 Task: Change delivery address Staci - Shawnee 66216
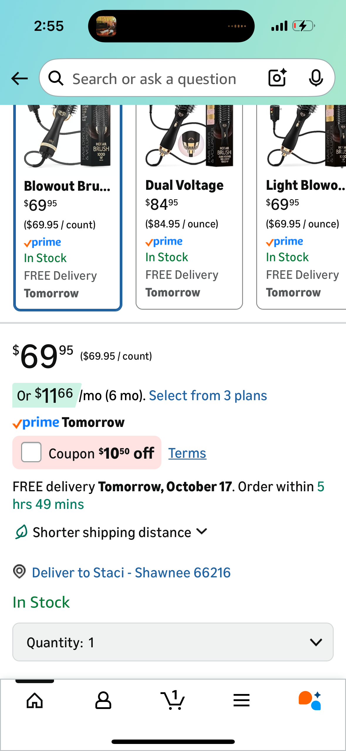[x=131, y=573]
